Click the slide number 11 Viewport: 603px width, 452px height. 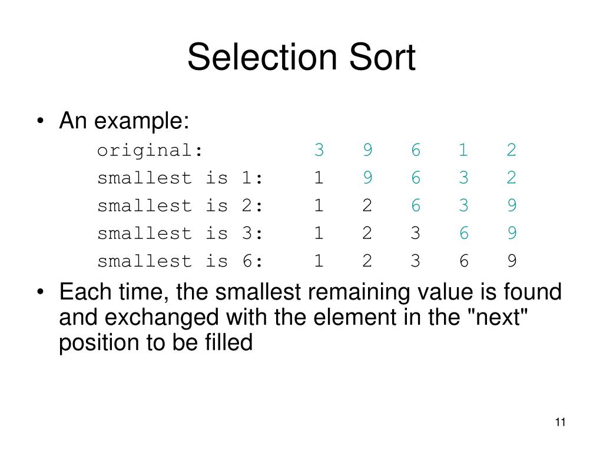click(559, 423)
